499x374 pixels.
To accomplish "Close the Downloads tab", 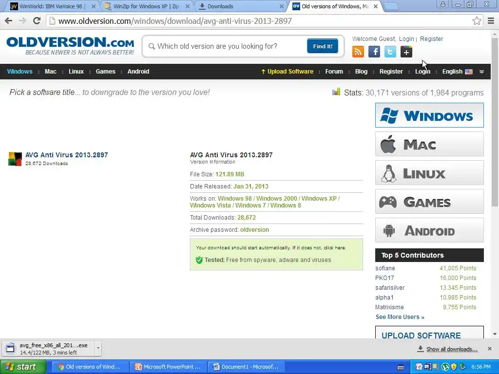I will tap(281, 6).
